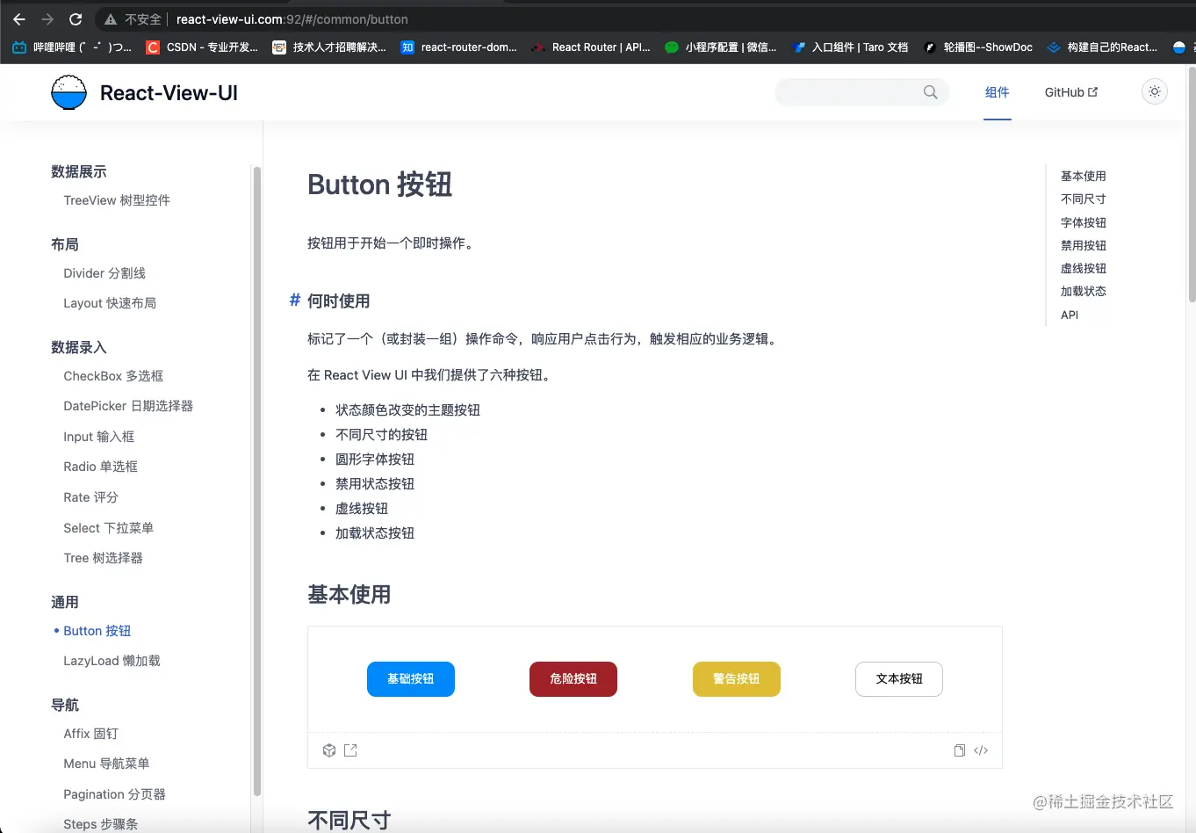1196x833 pixels.
Task: Open Rate 评分 in the sidebar
Action: tap(90, 497)
